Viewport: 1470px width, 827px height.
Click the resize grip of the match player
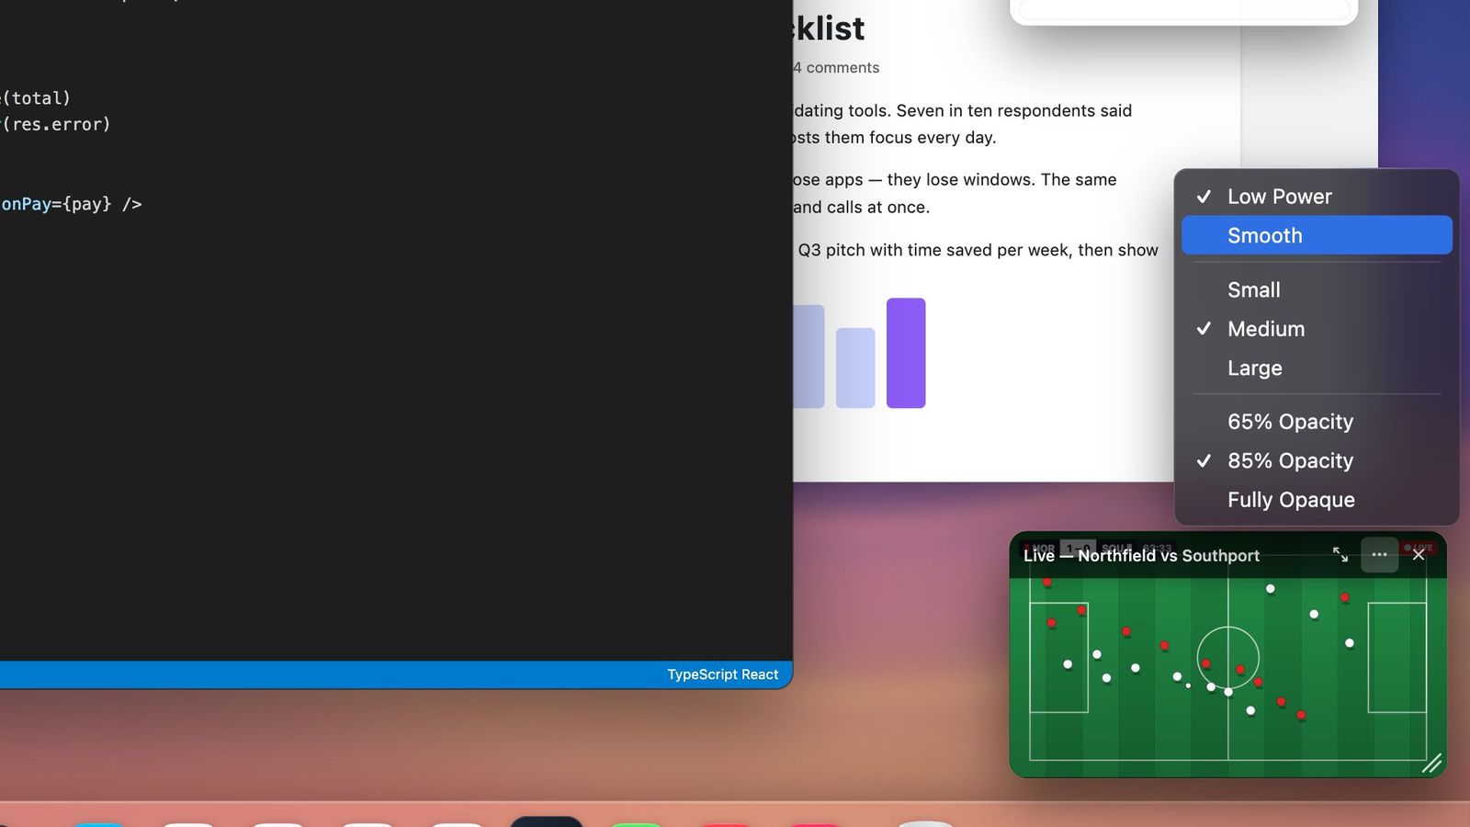[x=1432, y=764]
